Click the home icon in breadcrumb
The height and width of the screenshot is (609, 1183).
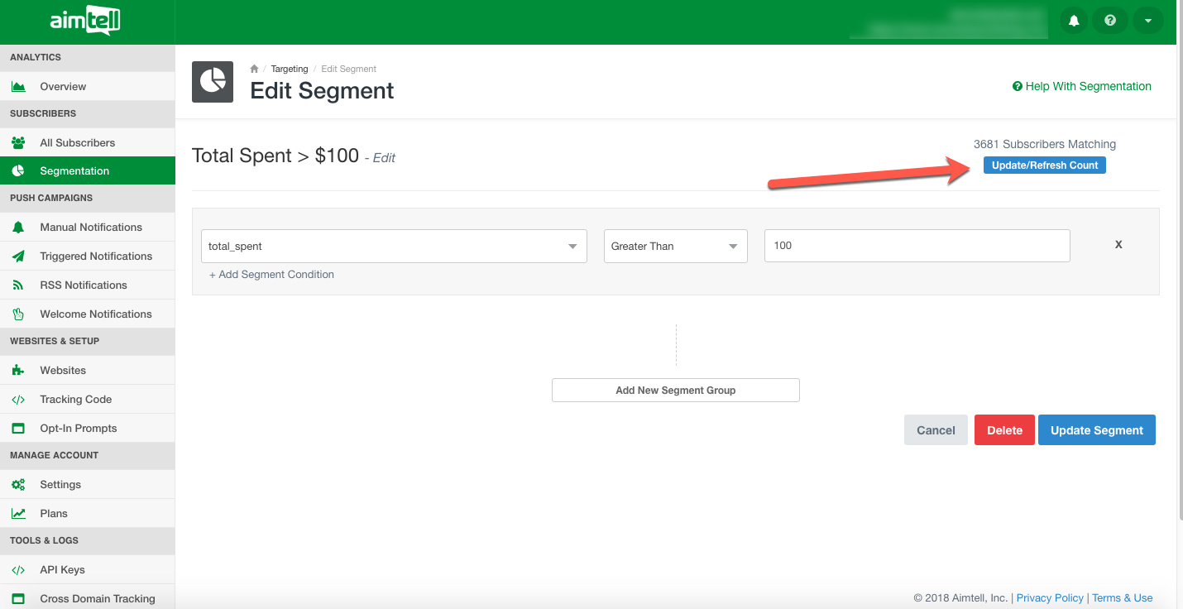(x=255, y=69)
